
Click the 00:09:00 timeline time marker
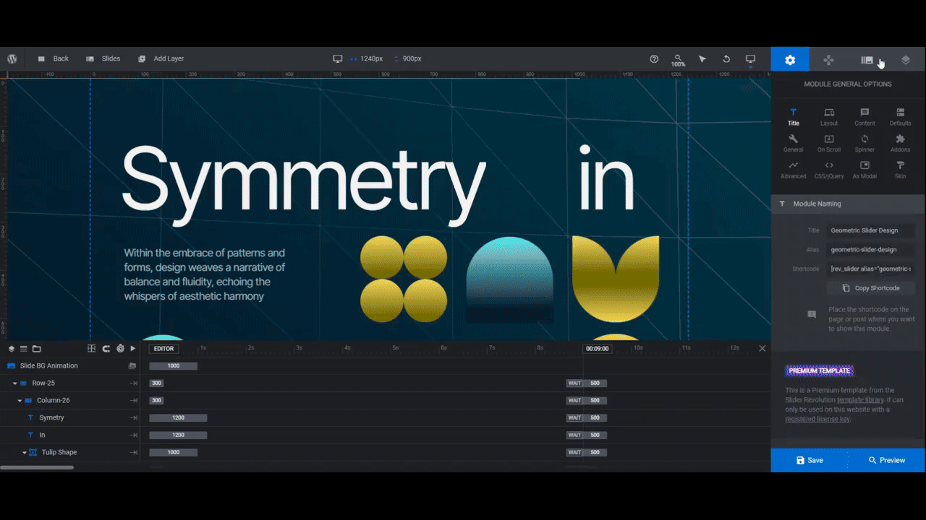597,349
